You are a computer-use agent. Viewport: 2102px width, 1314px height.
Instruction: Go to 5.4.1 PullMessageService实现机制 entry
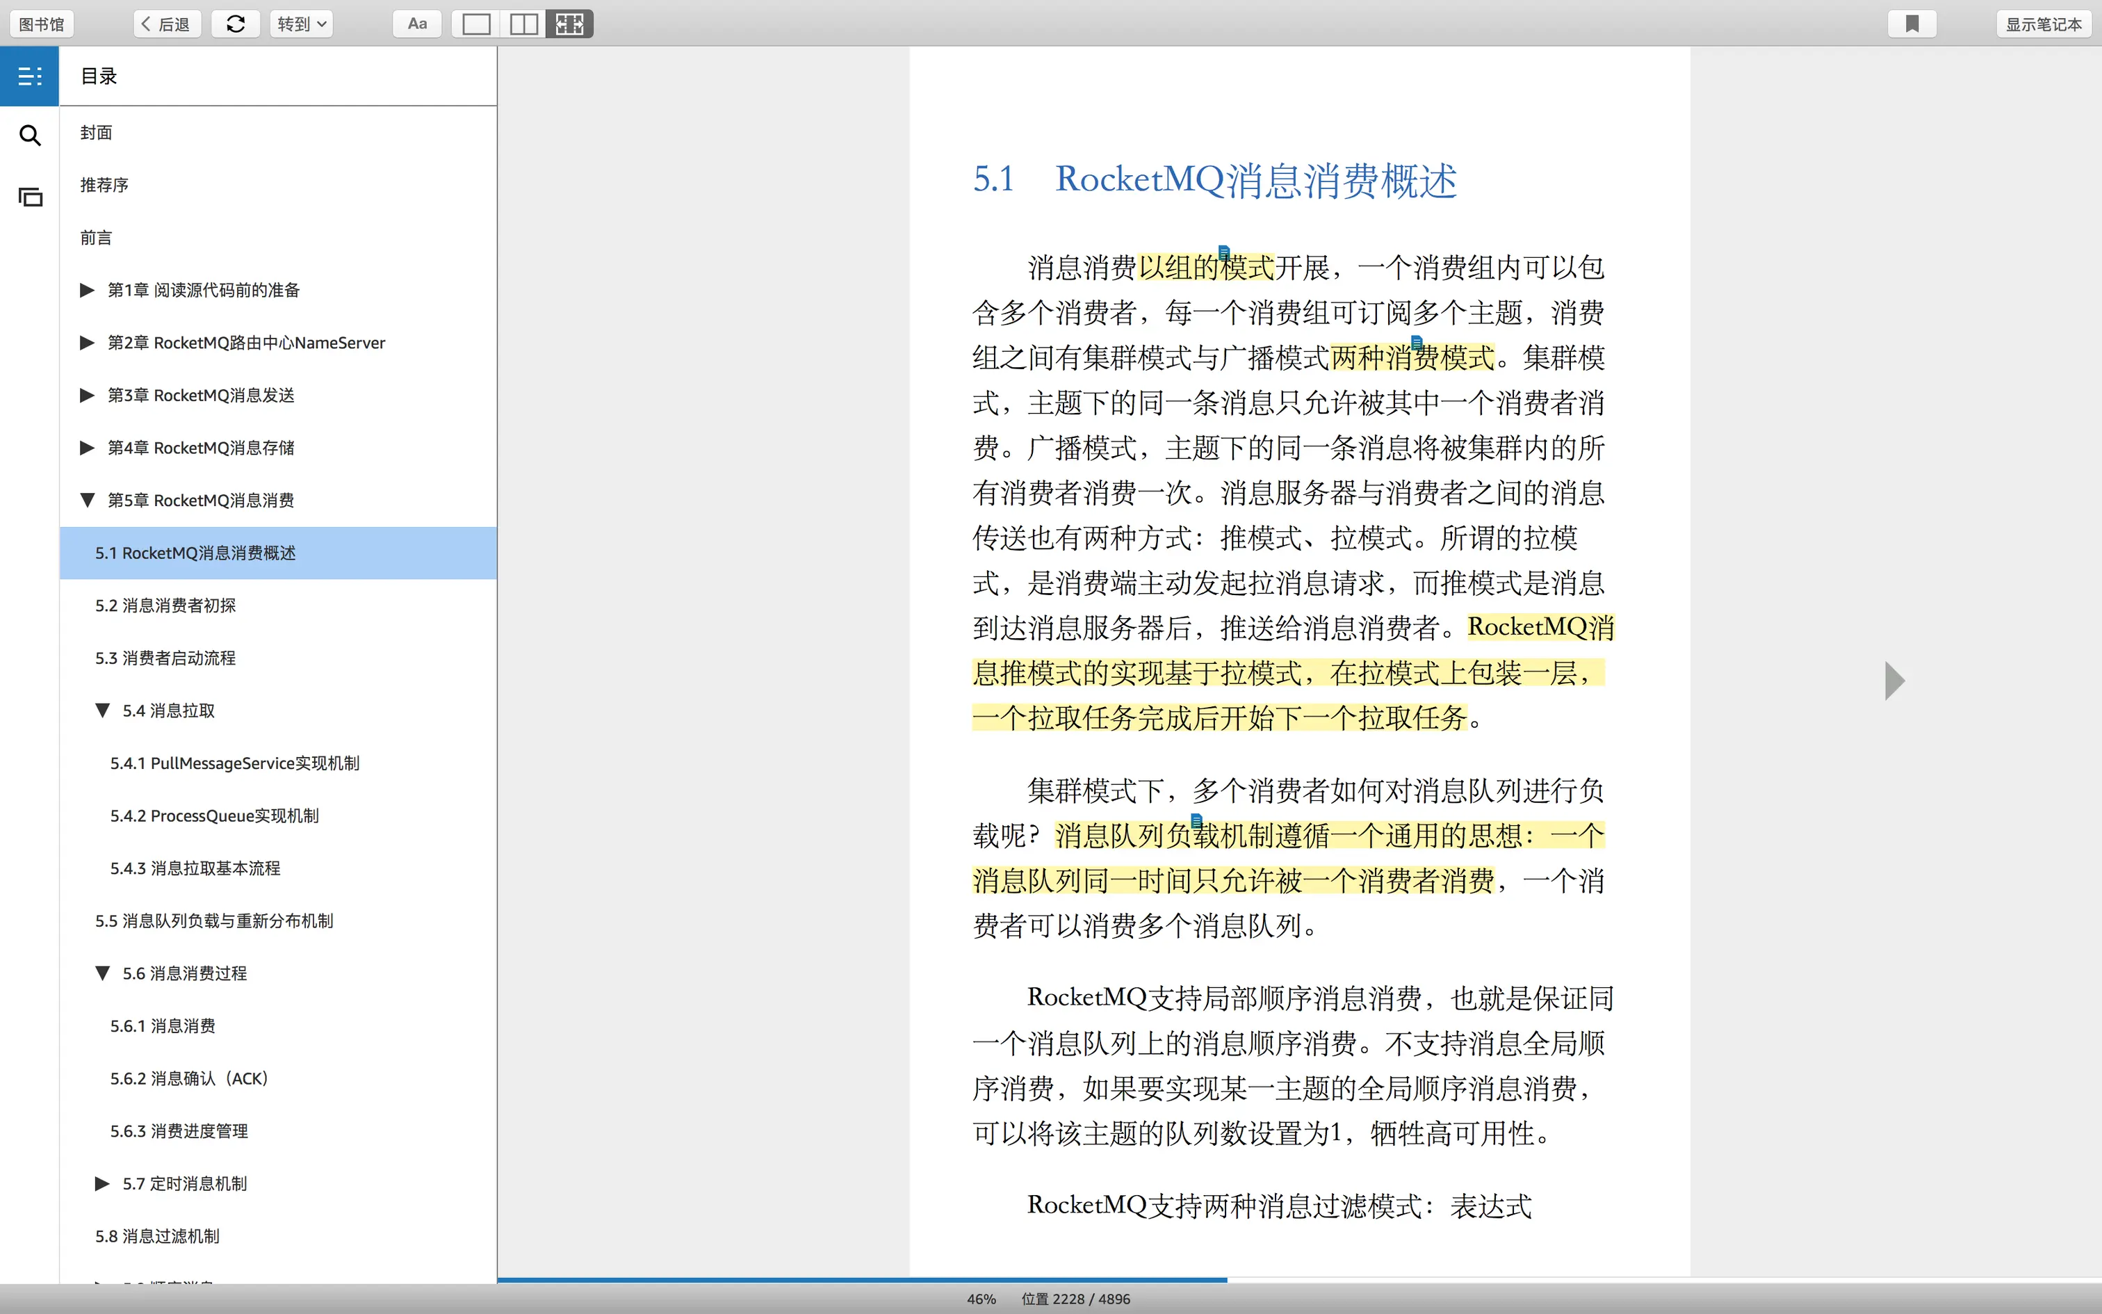click(x=234, y=763)
